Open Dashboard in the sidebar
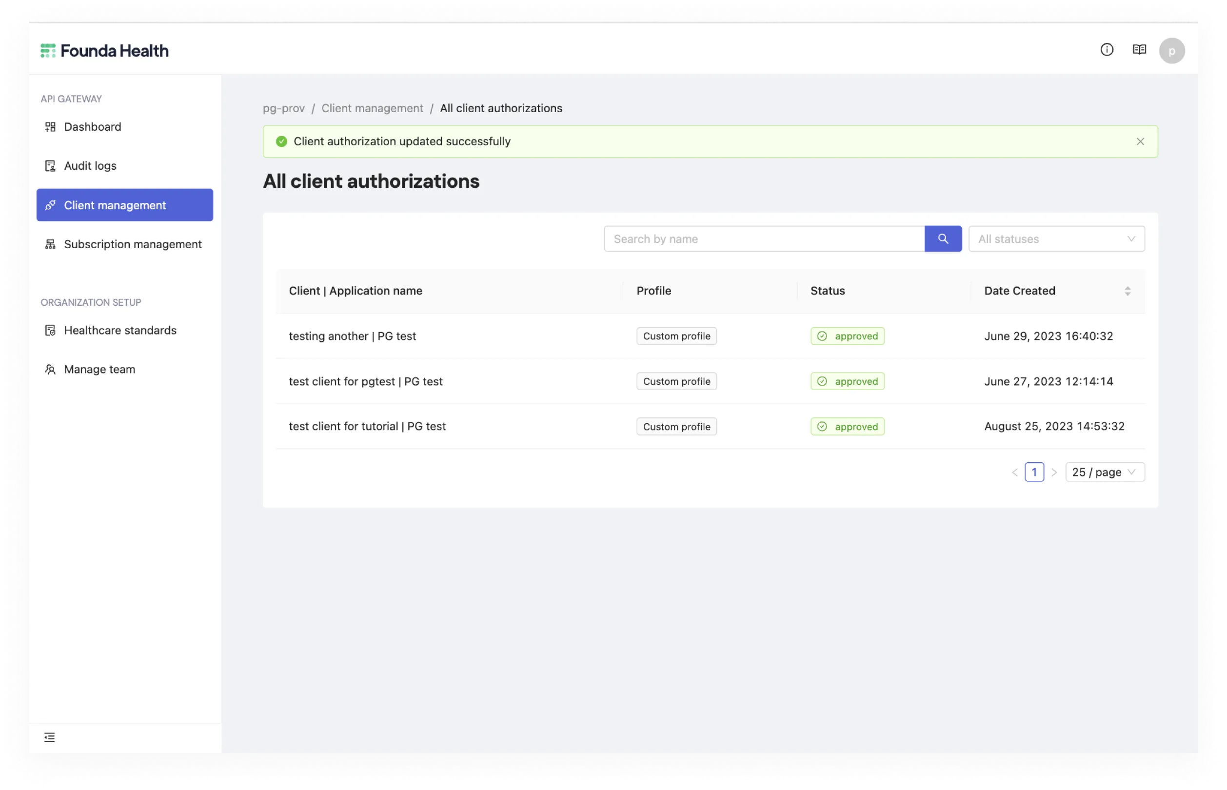1227x790 pixels. click(x=125, y=127)
